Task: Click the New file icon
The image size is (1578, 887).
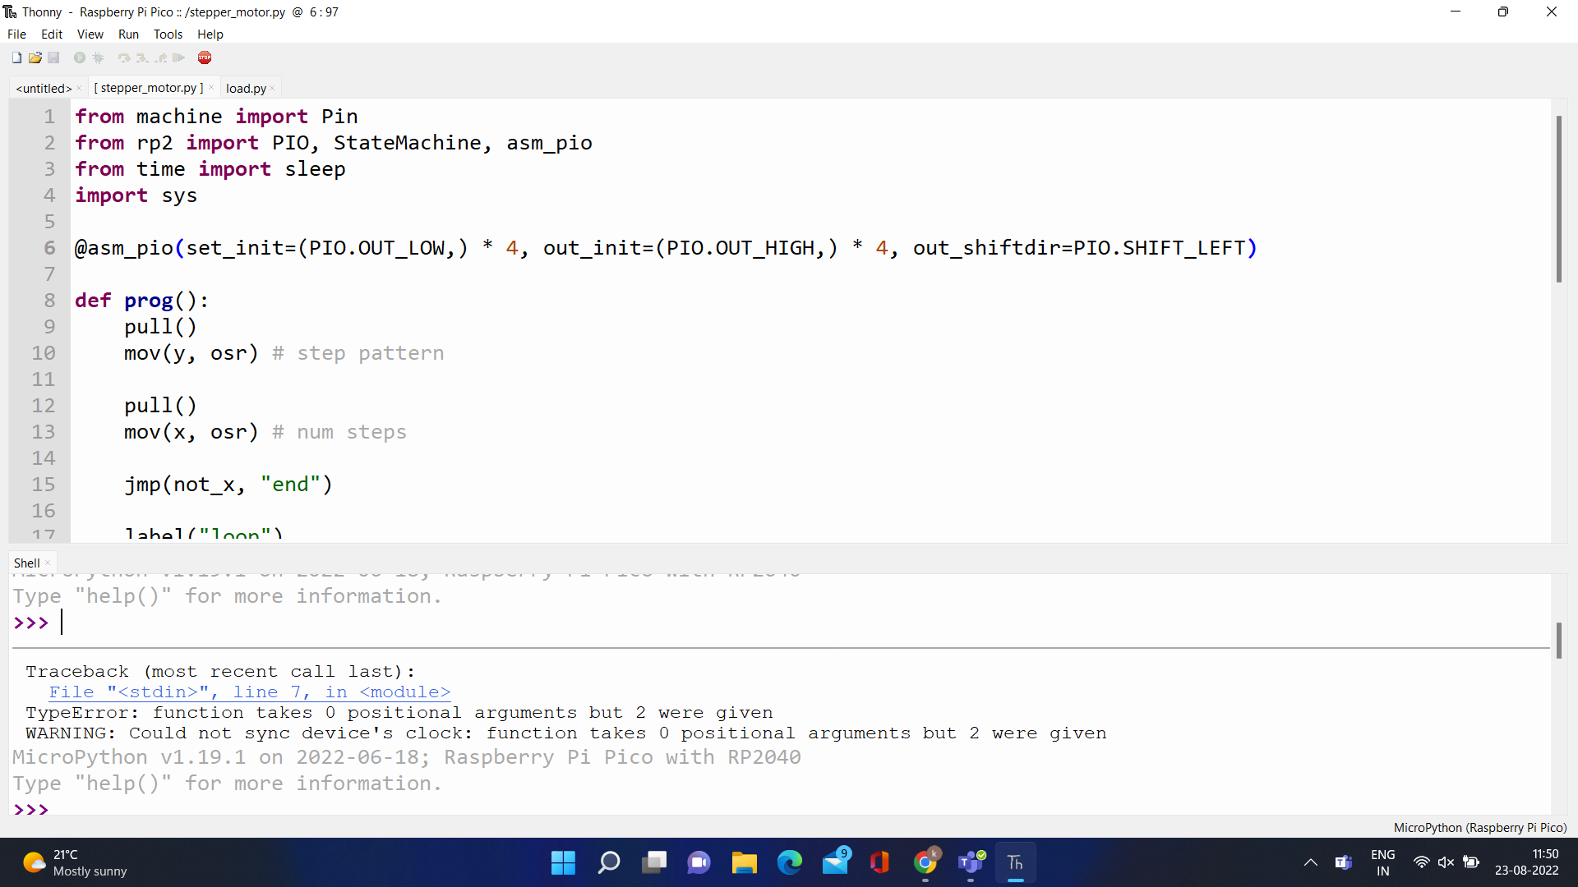Action: point(16,57)
